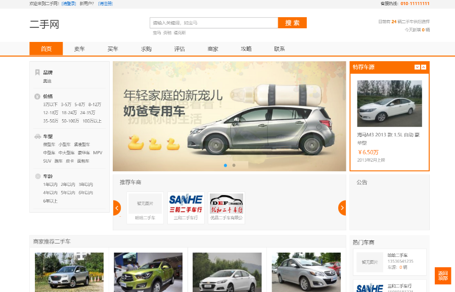Filter car age 3年以内

(85, 184)
